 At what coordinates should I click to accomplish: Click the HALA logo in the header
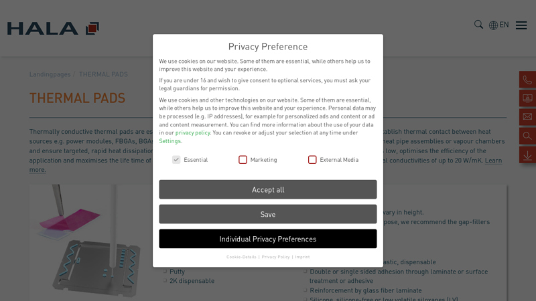tap(53, 28)
